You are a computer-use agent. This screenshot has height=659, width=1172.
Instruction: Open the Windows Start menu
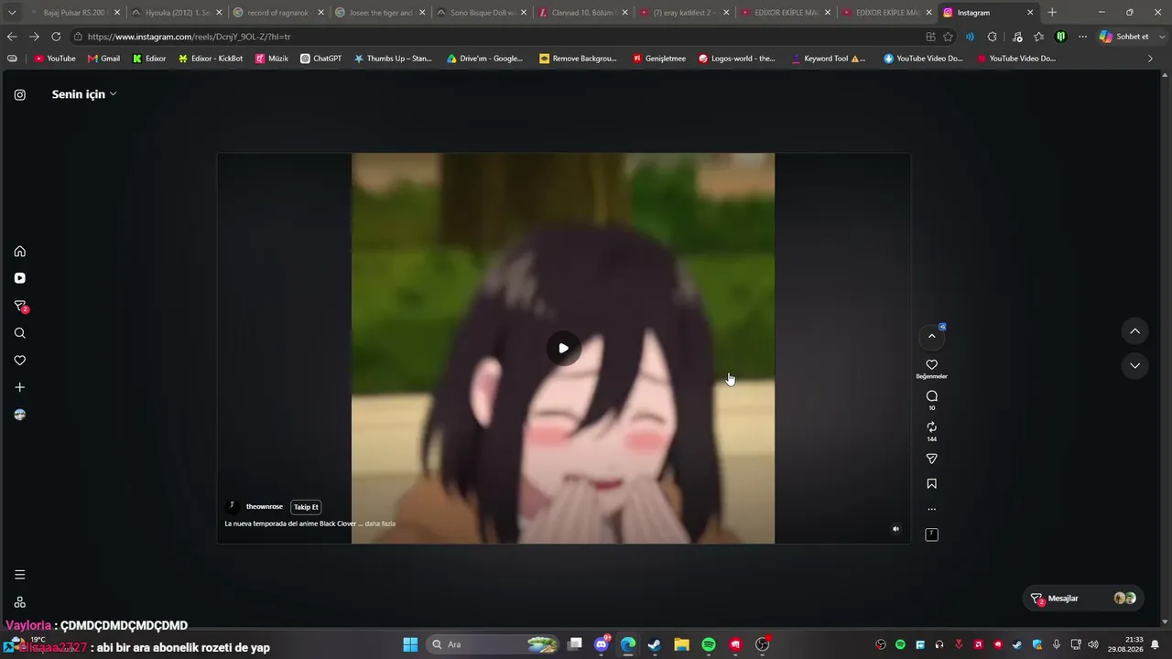coord(410,644)
